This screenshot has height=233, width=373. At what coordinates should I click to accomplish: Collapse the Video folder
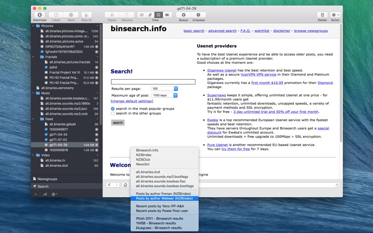pyautogui.click(x=33, y=155)
